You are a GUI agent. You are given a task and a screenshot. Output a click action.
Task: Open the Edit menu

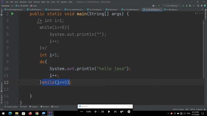click(12, 2)
